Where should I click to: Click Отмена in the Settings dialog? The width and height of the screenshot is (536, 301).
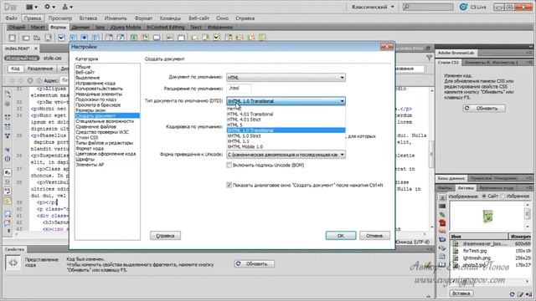coord(374,236)
